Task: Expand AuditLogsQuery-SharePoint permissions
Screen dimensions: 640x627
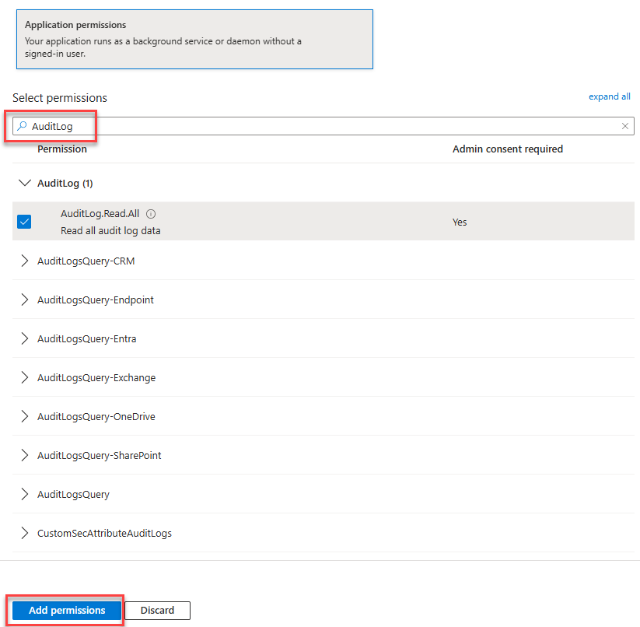Action: tap(24, 456)
